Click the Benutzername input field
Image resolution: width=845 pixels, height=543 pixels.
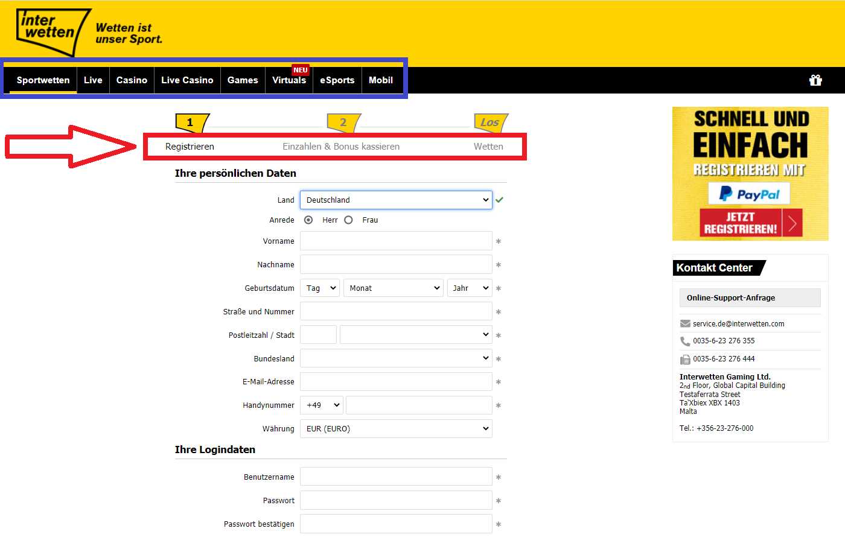click(x=396, y=477)
